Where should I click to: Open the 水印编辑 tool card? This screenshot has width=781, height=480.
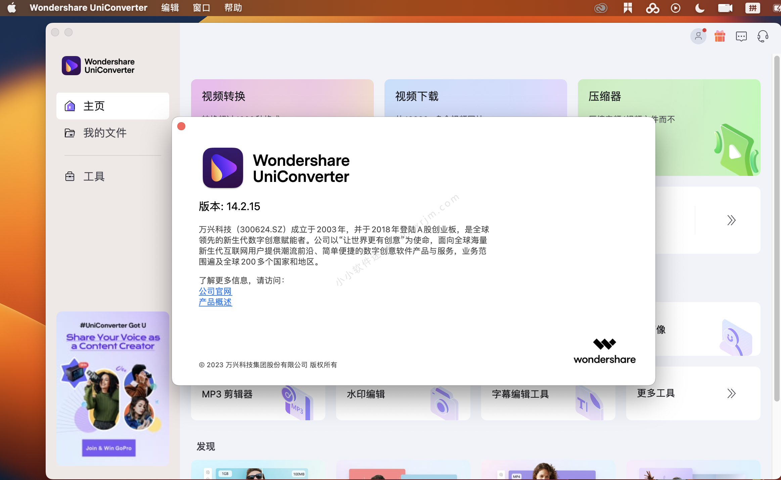(403, 402)
